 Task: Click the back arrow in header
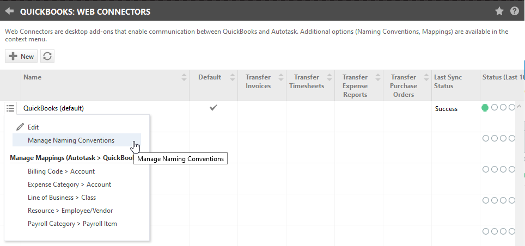[9, 11]
